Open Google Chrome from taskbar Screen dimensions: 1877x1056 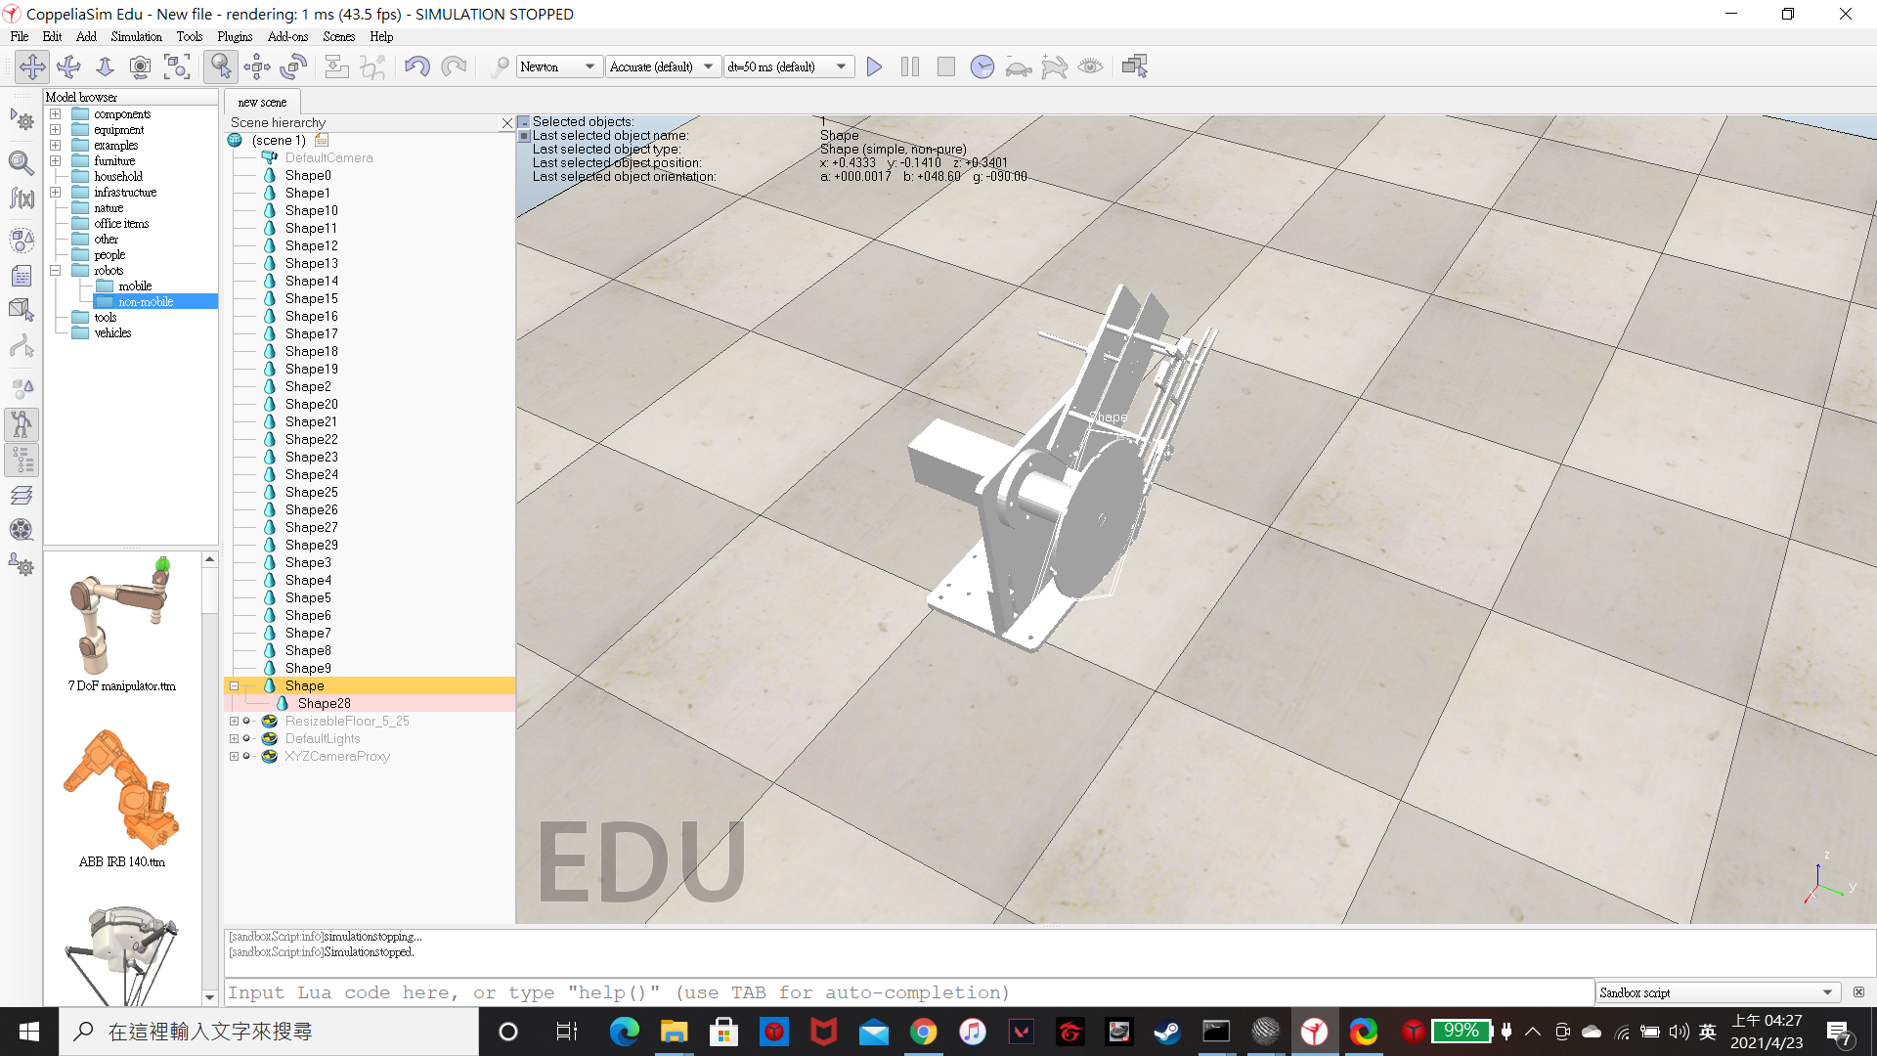[923, 1032]
